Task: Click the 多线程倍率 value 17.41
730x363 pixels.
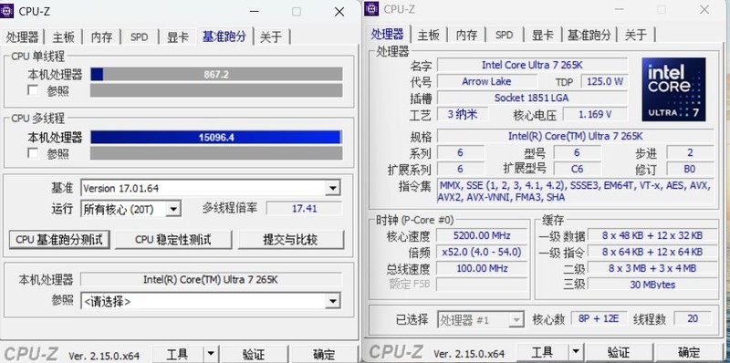Action: click(304, 209)
